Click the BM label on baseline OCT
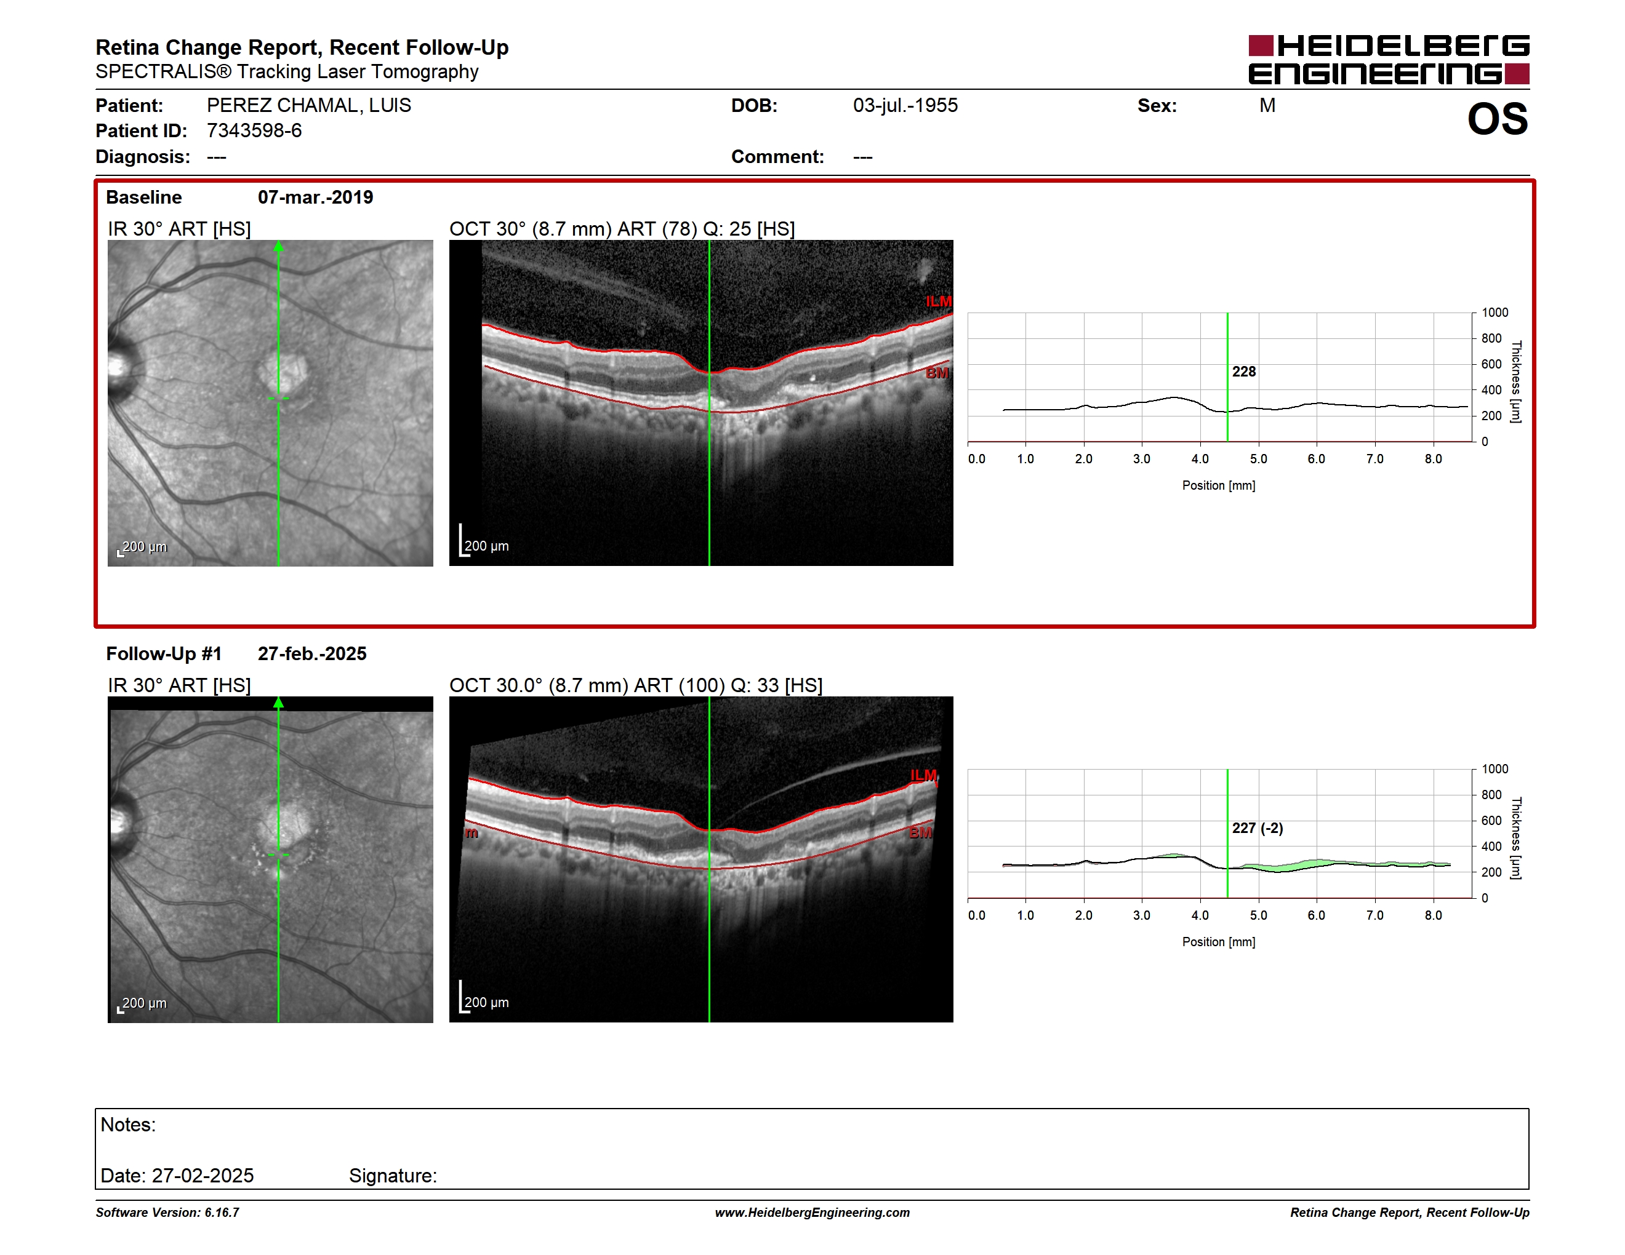Screen dimensions: 1625x1255 pyautogui.click(x=937, y=372)
